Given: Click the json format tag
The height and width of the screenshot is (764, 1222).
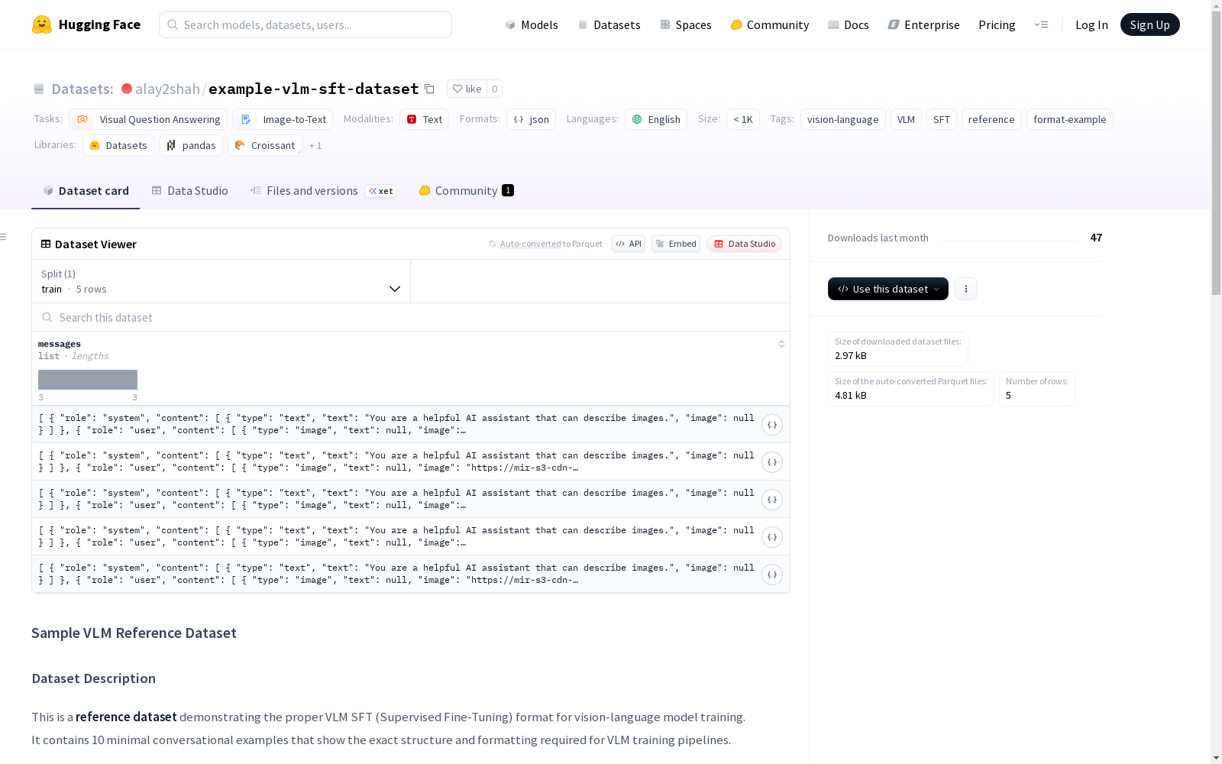Looking at the screenshot, I should pos(531,119).
